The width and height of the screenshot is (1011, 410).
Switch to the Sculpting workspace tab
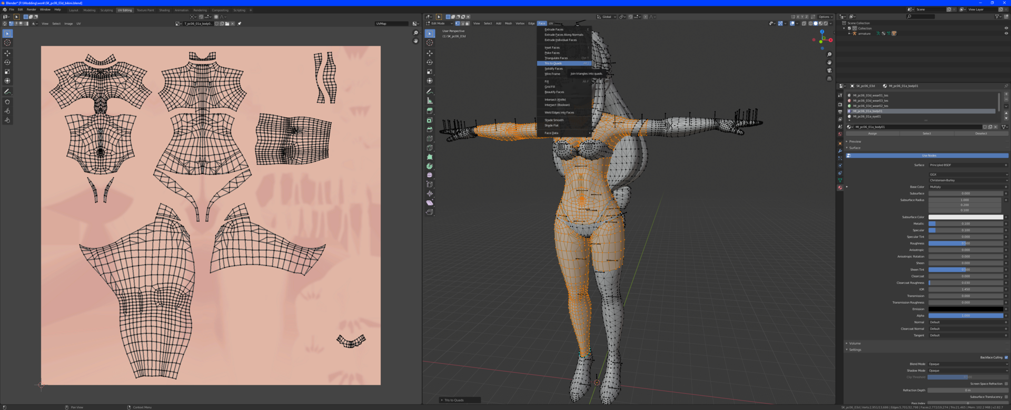tap(106, 10)
